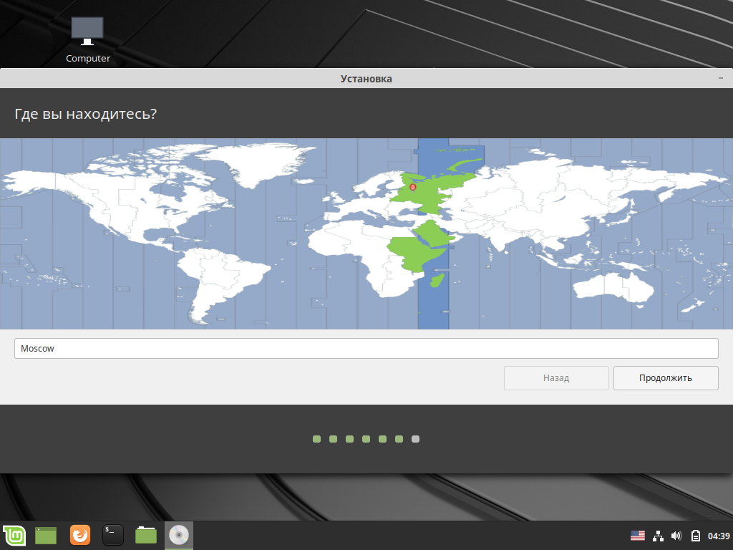Open the Terminal launcher
733x550 pixels.
coord(113,535)
